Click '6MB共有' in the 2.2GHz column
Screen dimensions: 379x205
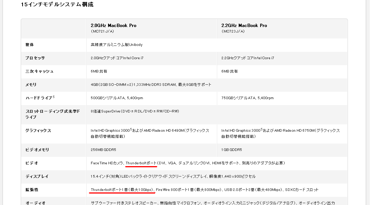(229, 71)
